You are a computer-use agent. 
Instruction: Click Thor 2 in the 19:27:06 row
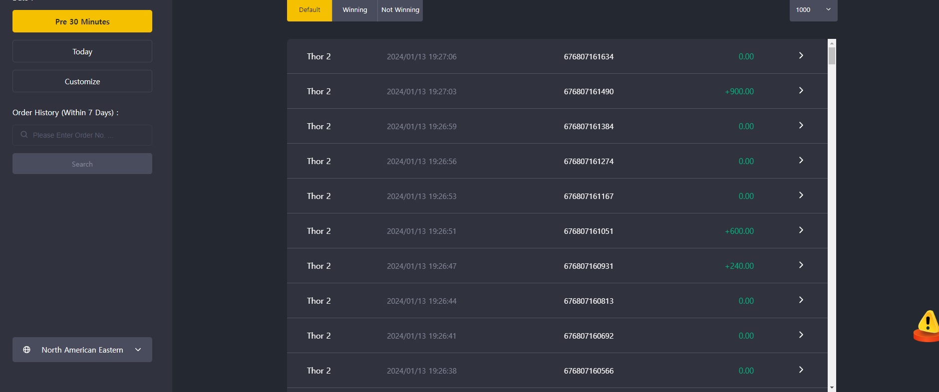pyautogui.click(x=319, y=57)
